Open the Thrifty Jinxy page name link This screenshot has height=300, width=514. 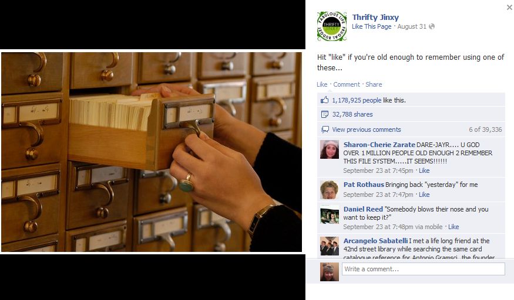point(375,18)
